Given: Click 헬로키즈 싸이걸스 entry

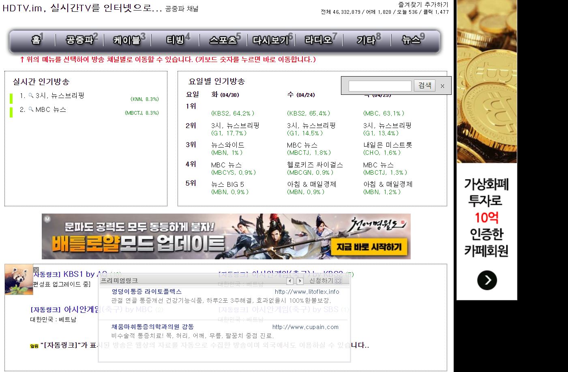Looking at the screenshot, I should point(315,165).
